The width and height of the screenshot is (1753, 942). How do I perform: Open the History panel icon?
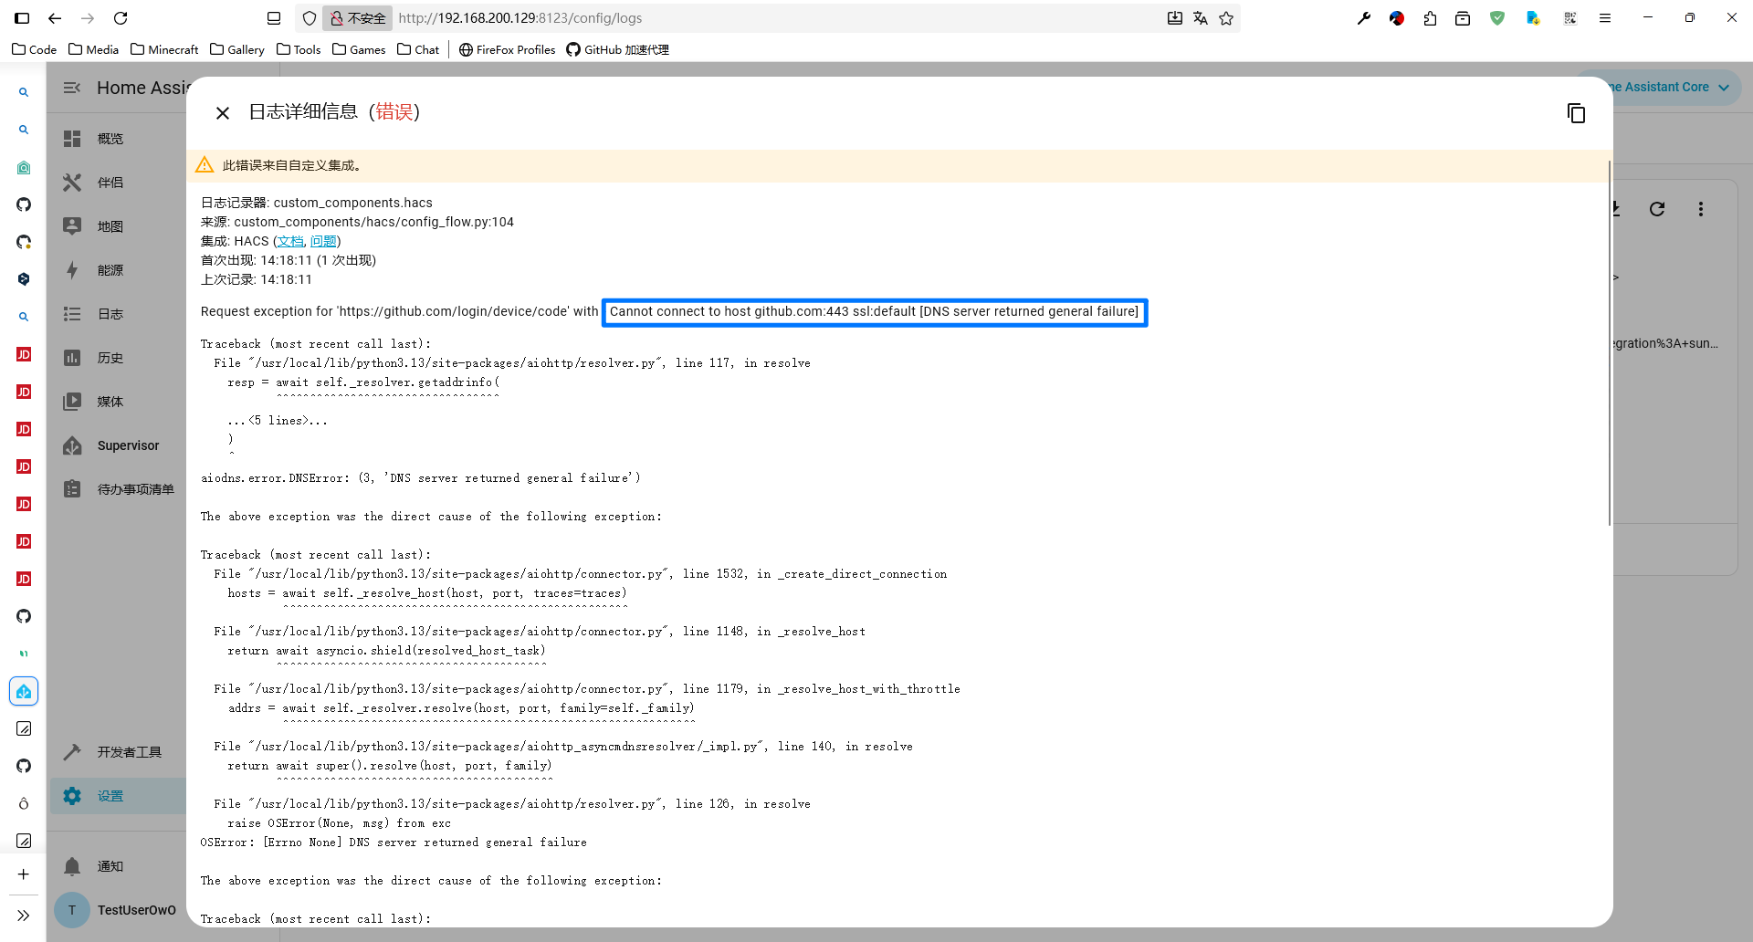pyautogui.click(x=72, y=358)
